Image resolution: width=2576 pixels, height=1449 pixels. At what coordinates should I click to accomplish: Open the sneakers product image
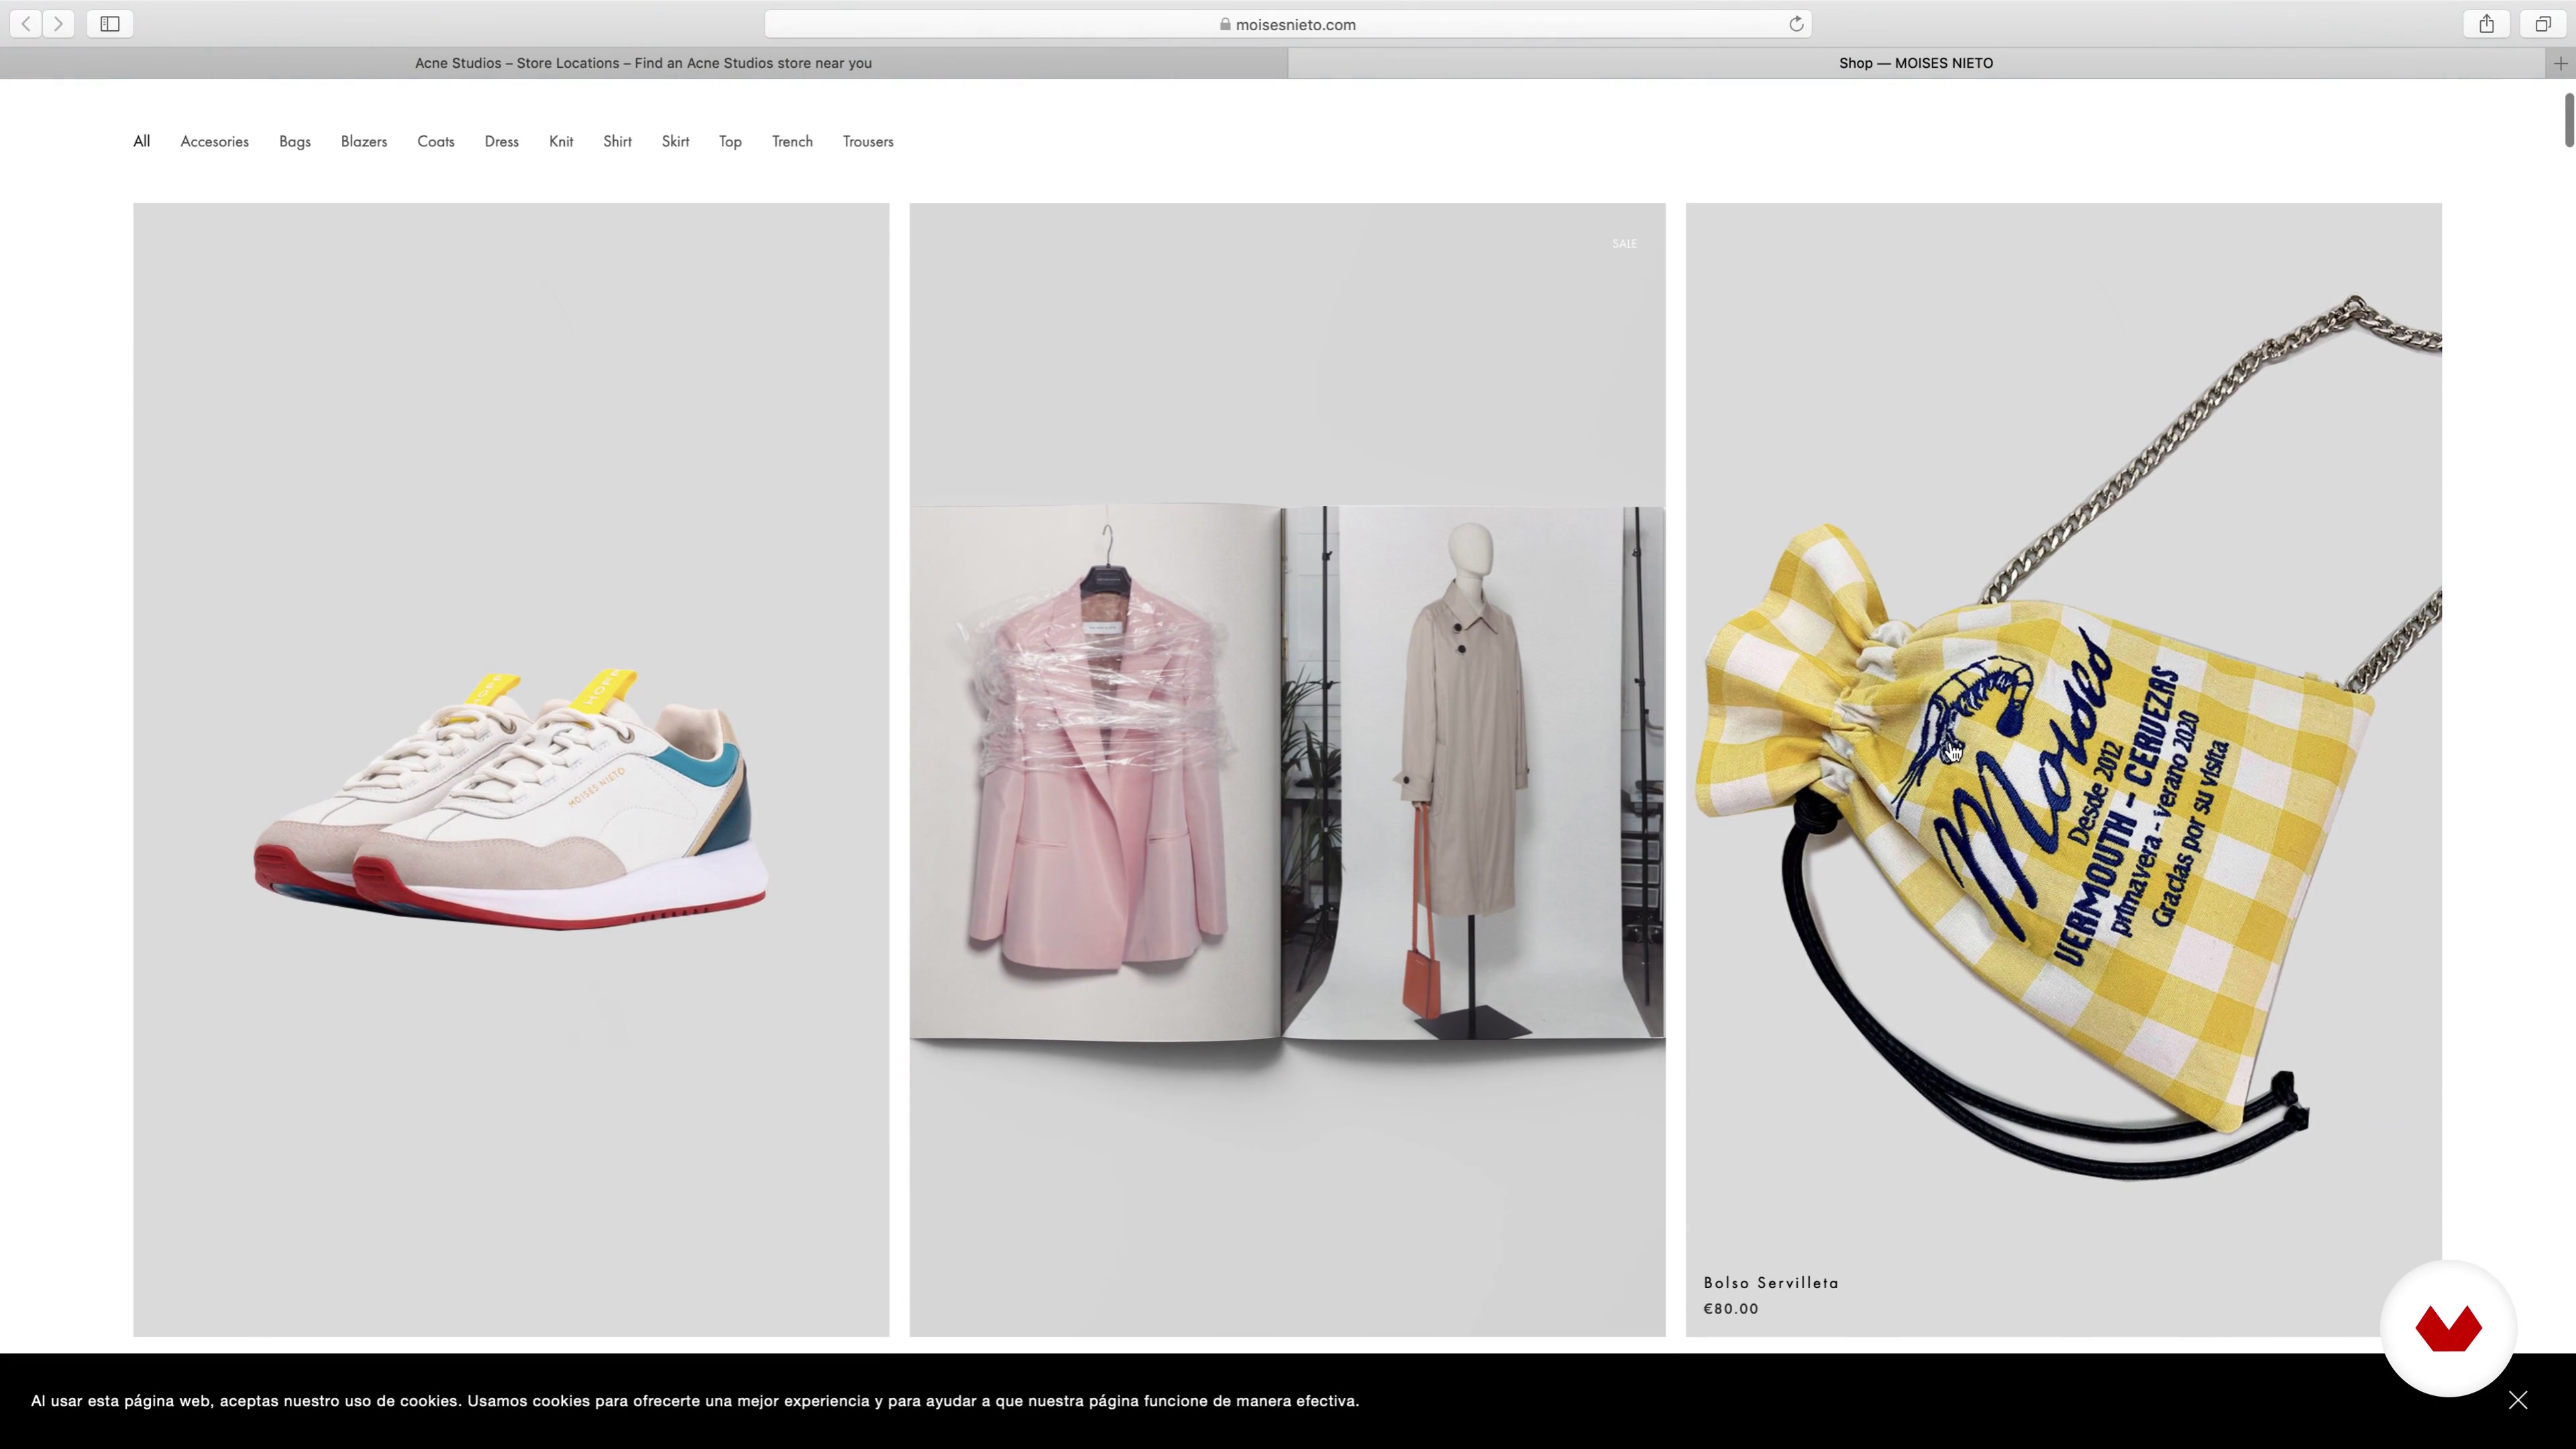pos(511,770)
